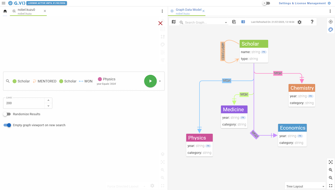
Task: Expand run options arrow beside play button
Action: (160, 81)
